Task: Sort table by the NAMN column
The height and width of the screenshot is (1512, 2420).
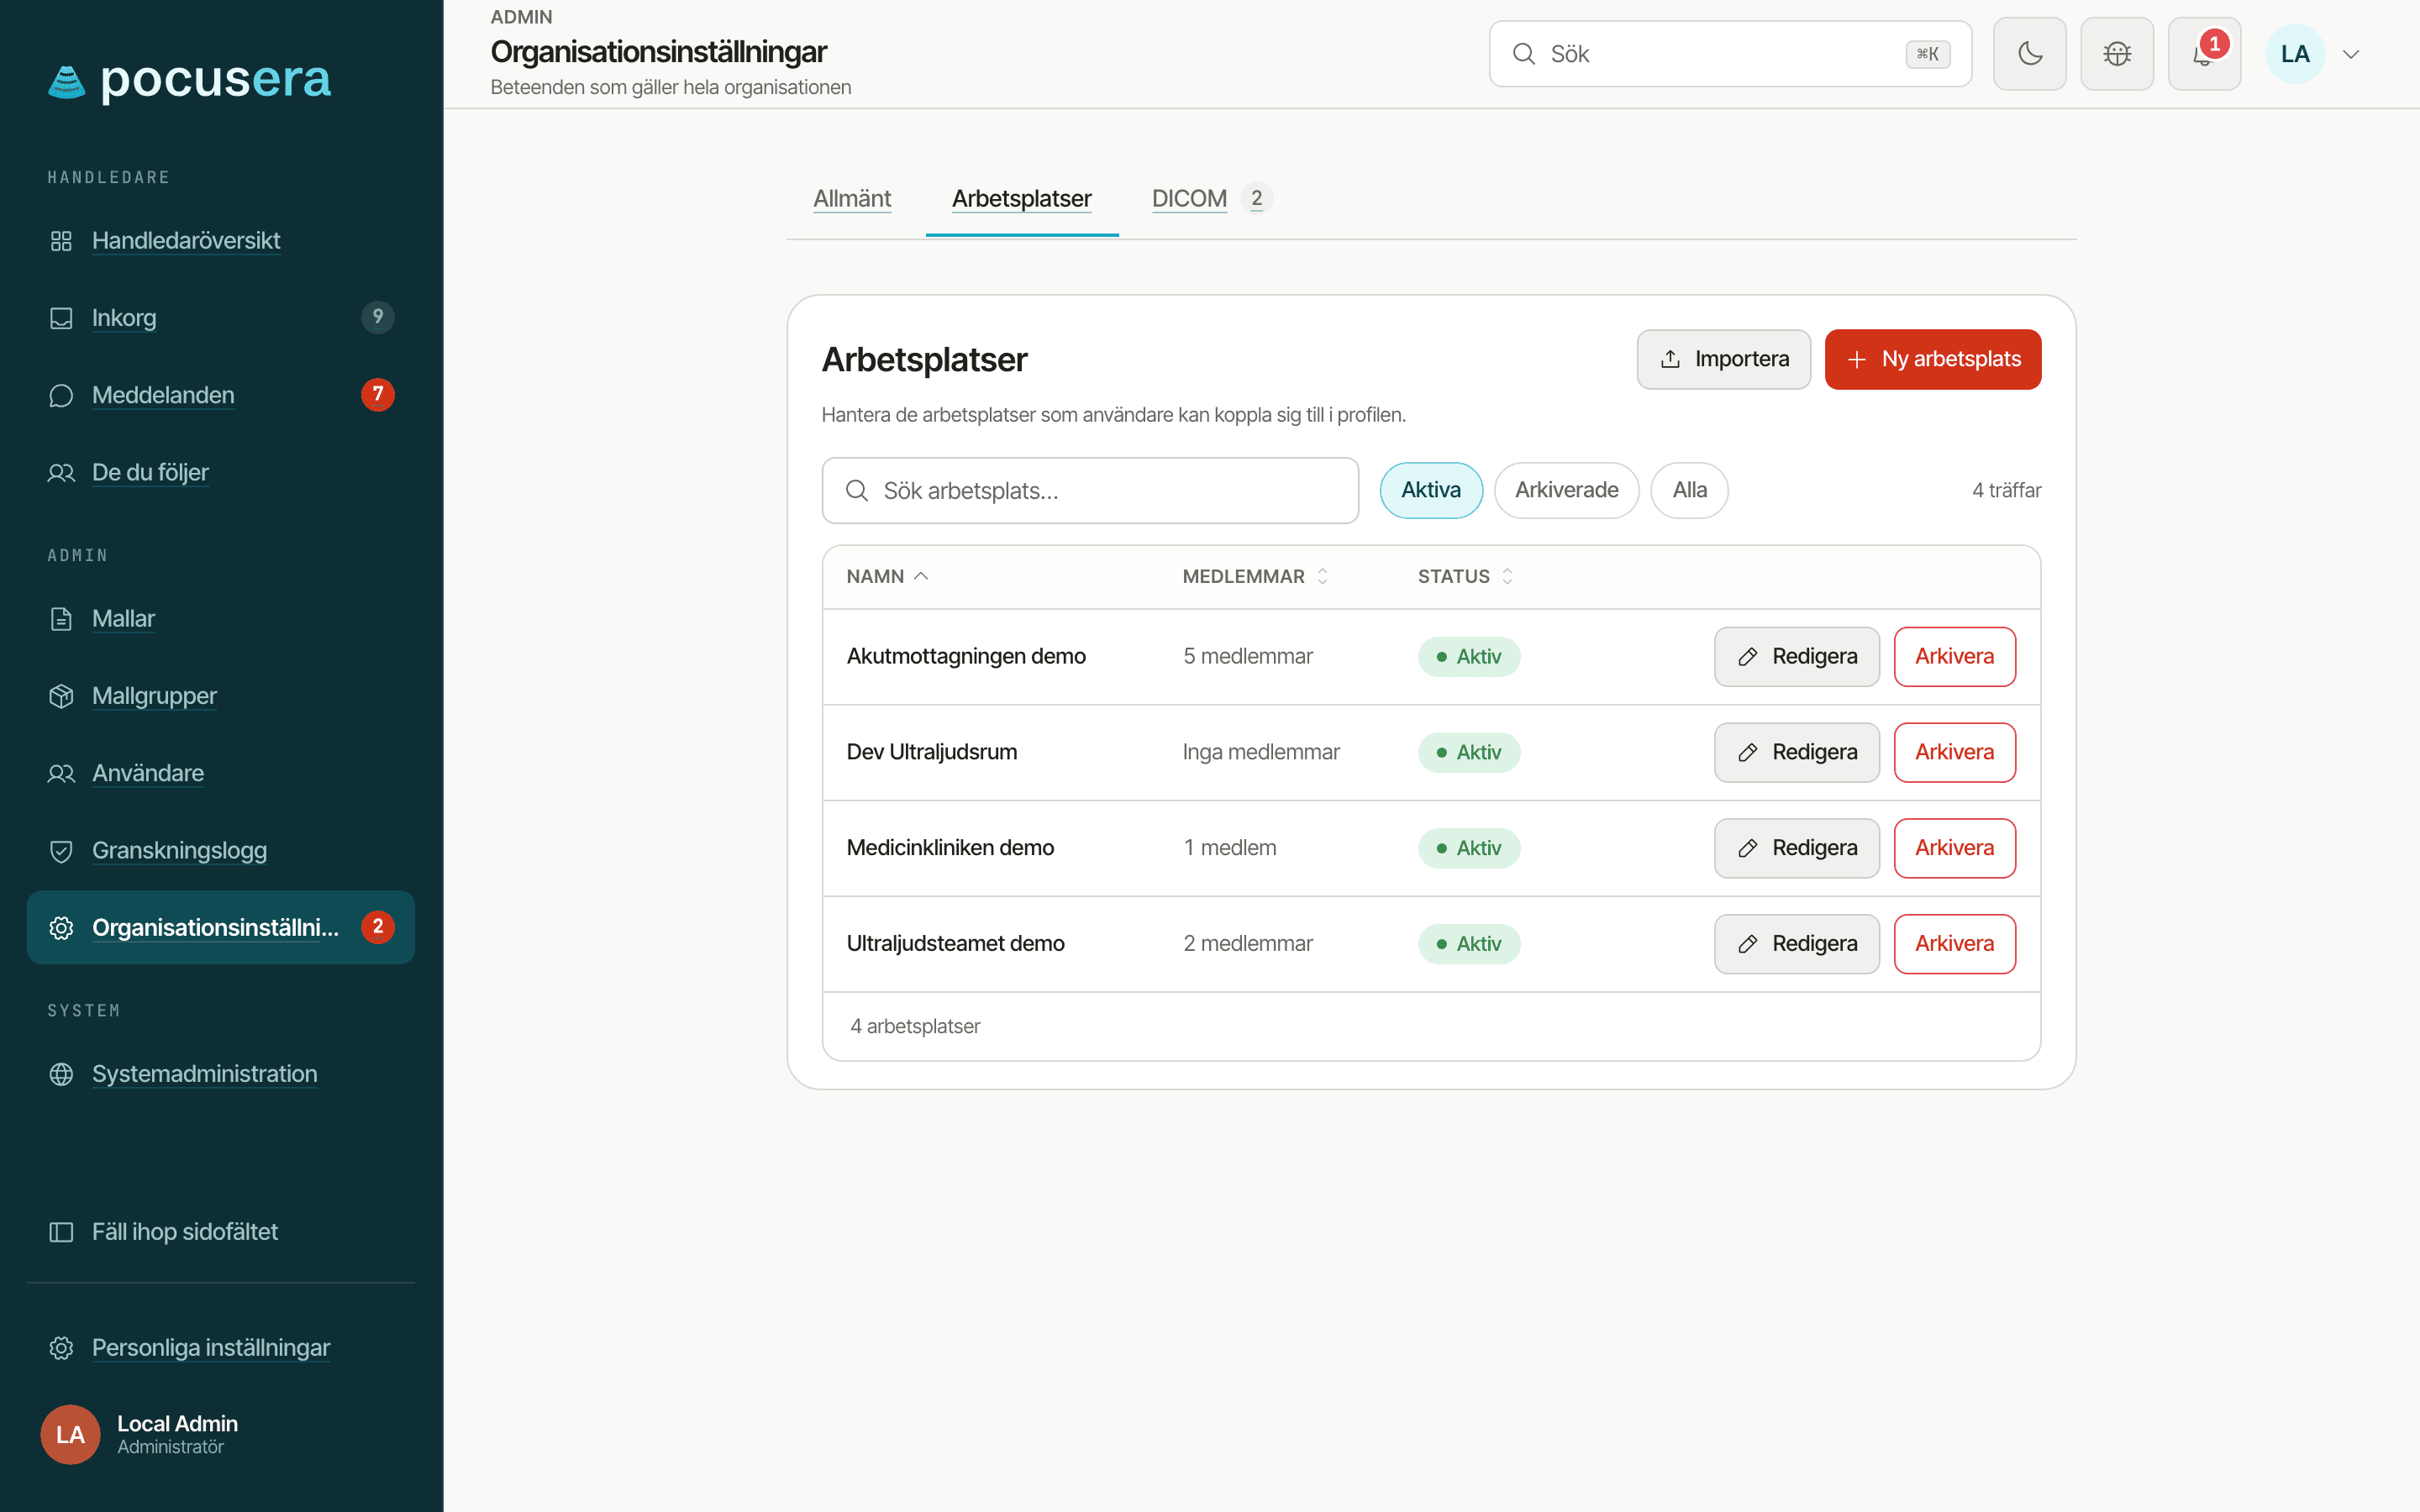Action: coord(888,576)
